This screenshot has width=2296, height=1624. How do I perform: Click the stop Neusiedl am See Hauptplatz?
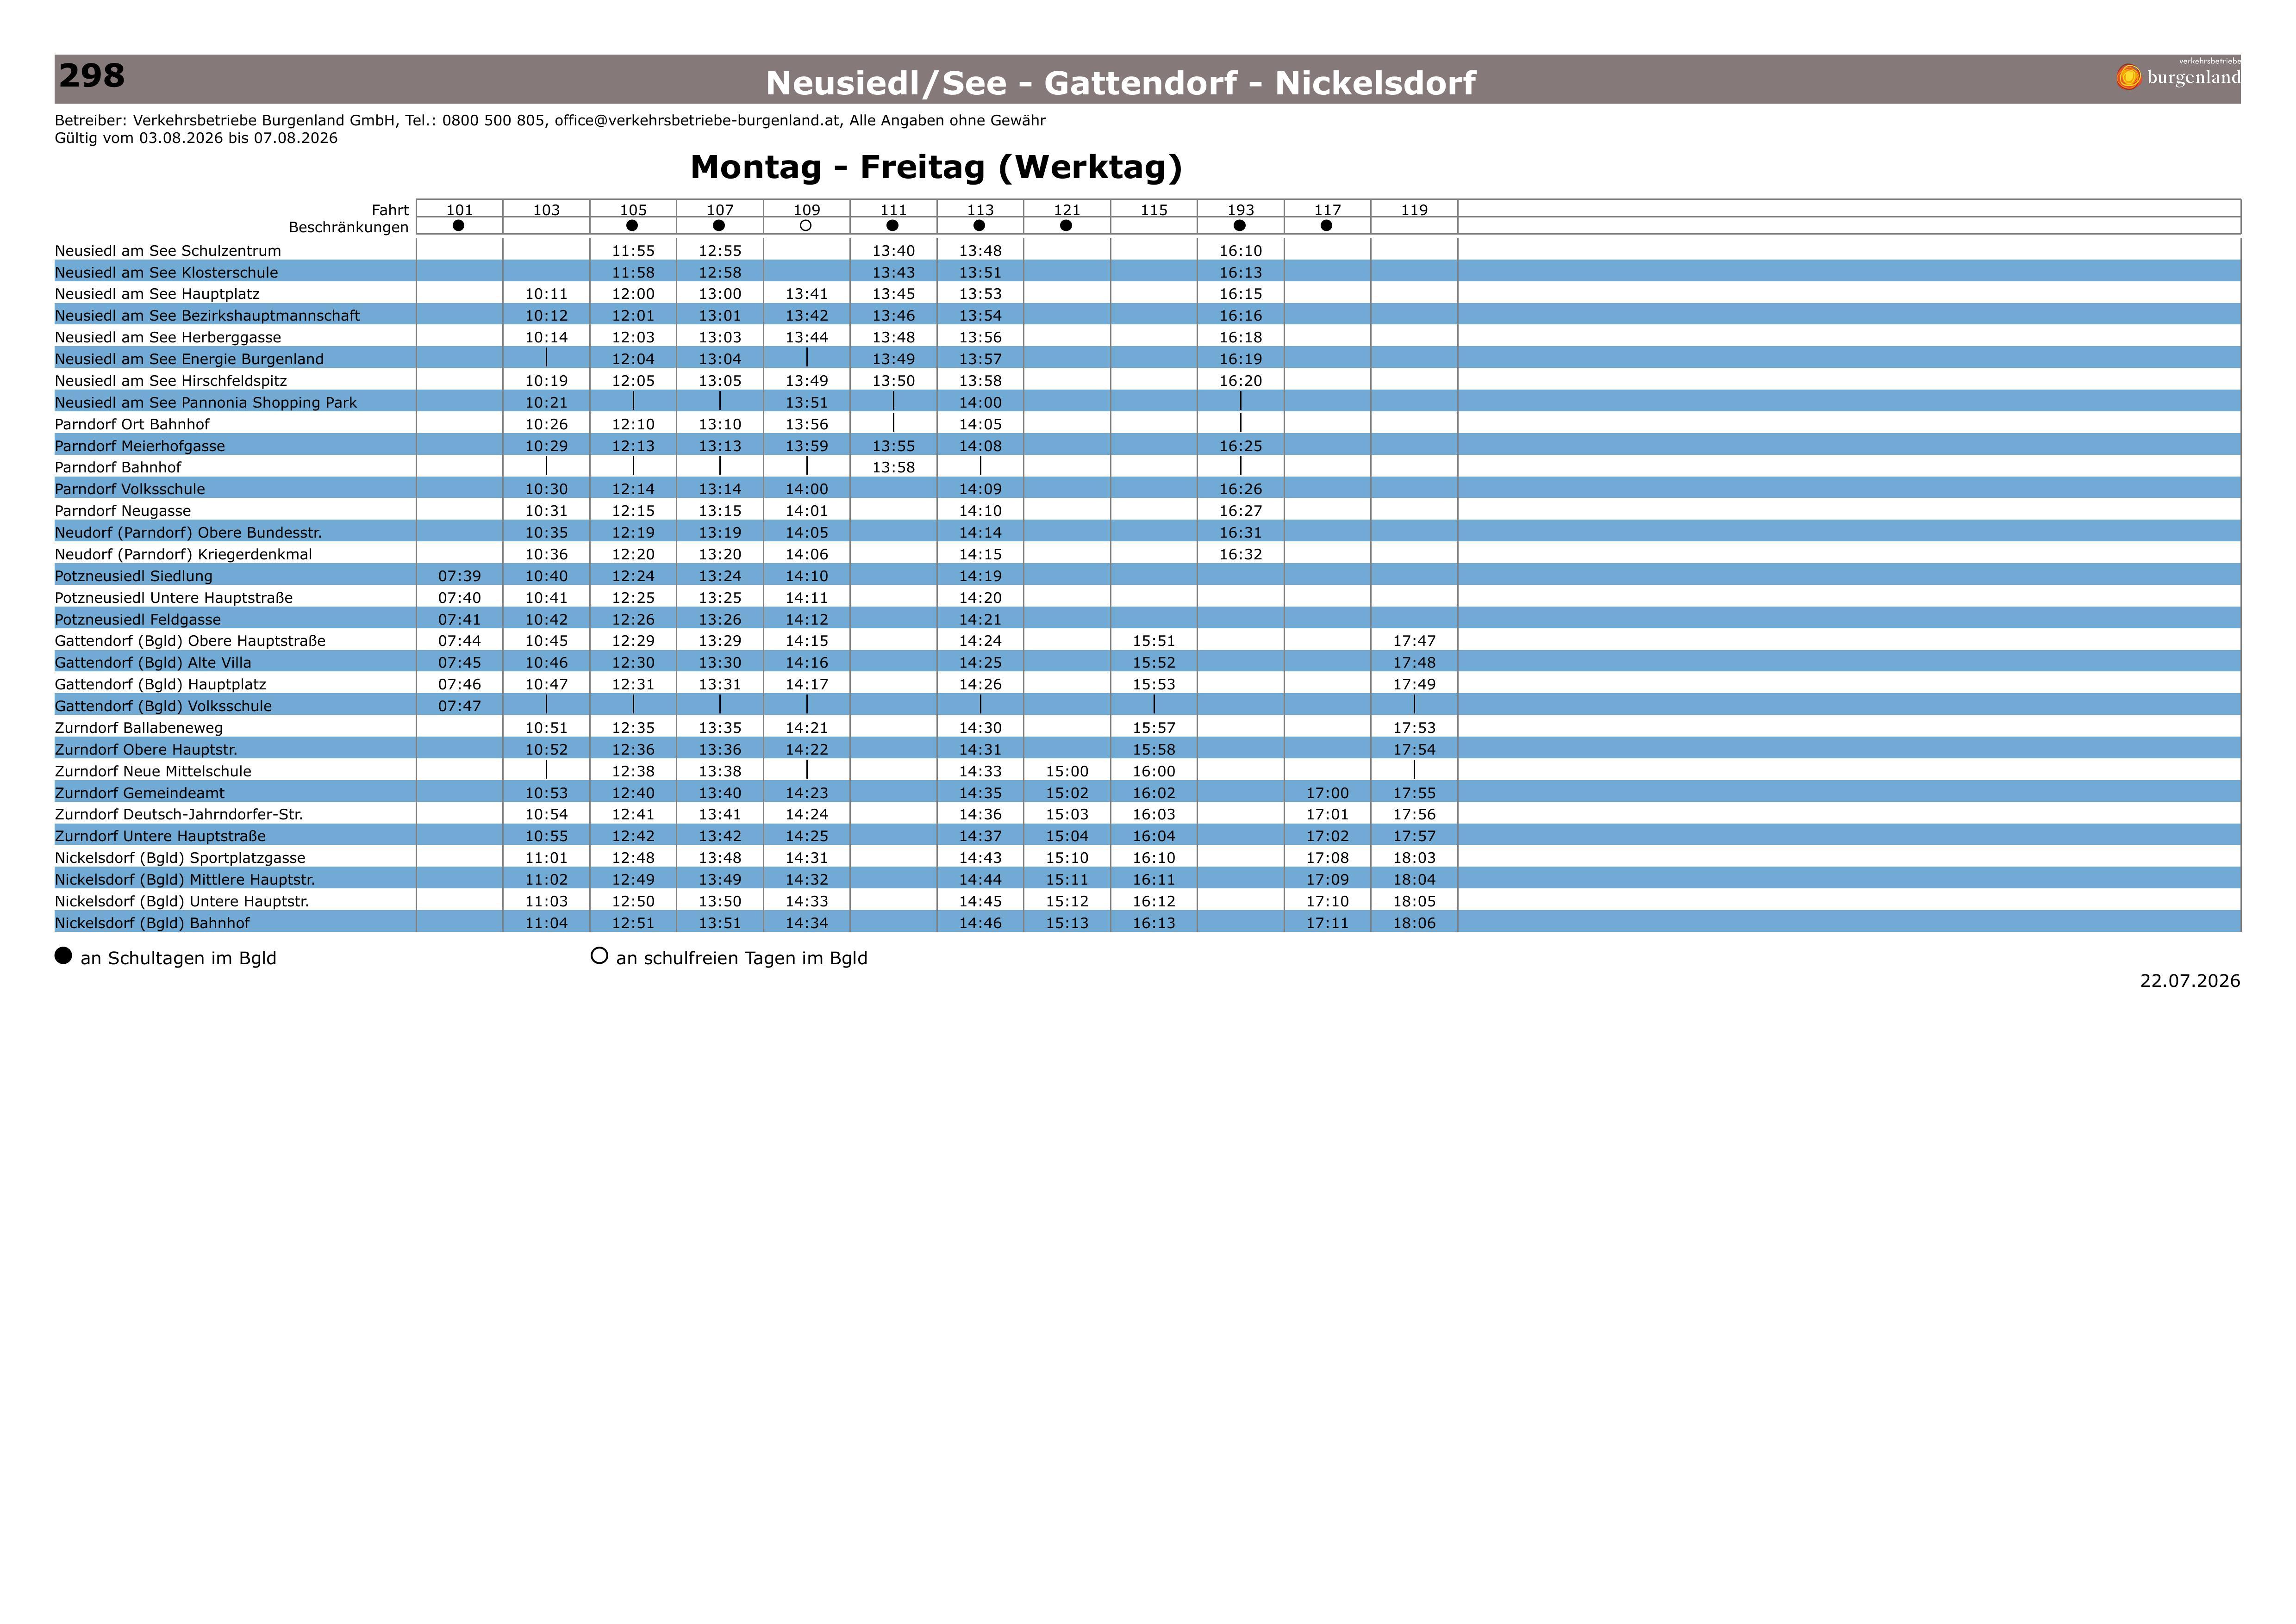tap(157, 294)
